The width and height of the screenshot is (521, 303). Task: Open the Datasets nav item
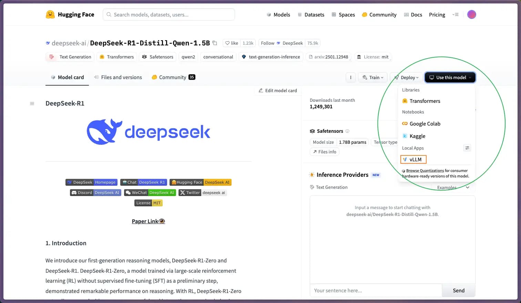pos(311,14)
